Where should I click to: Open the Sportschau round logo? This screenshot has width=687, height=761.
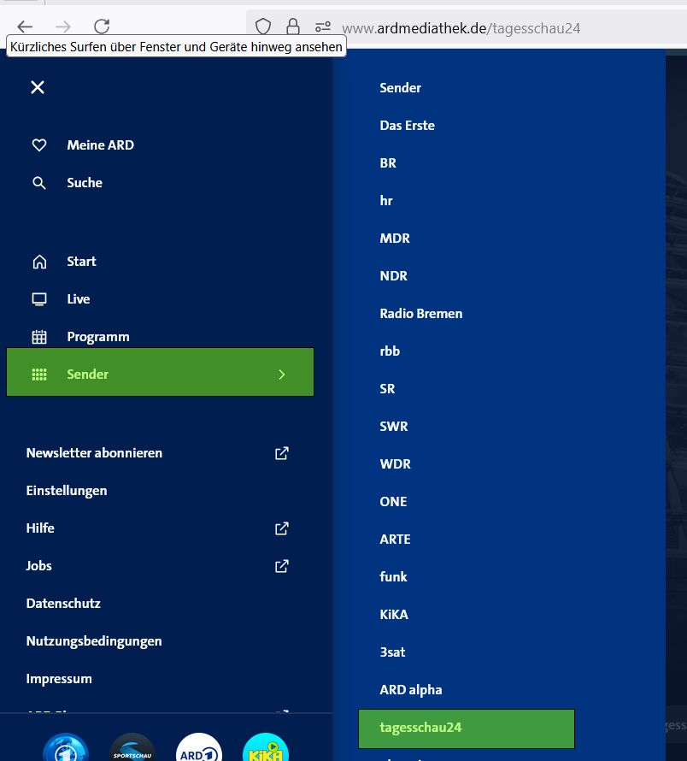[x=132, y=747]
